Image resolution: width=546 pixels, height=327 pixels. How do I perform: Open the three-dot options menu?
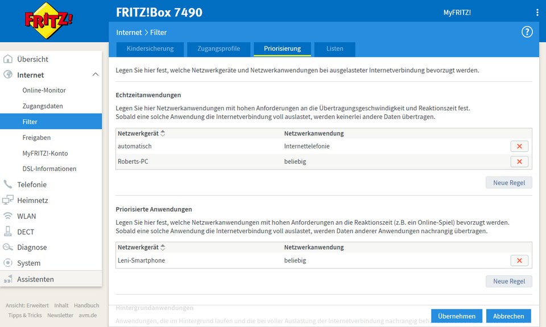pos(537,13)
